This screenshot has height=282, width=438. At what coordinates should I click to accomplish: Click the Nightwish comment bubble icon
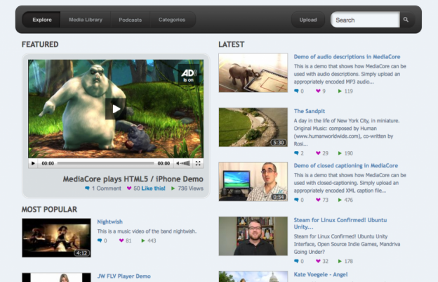pos(100,241)
